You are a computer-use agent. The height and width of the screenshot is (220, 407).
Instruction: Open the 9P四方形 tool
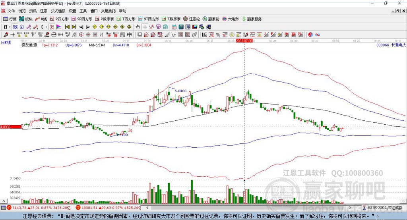[x=82, y=19]
